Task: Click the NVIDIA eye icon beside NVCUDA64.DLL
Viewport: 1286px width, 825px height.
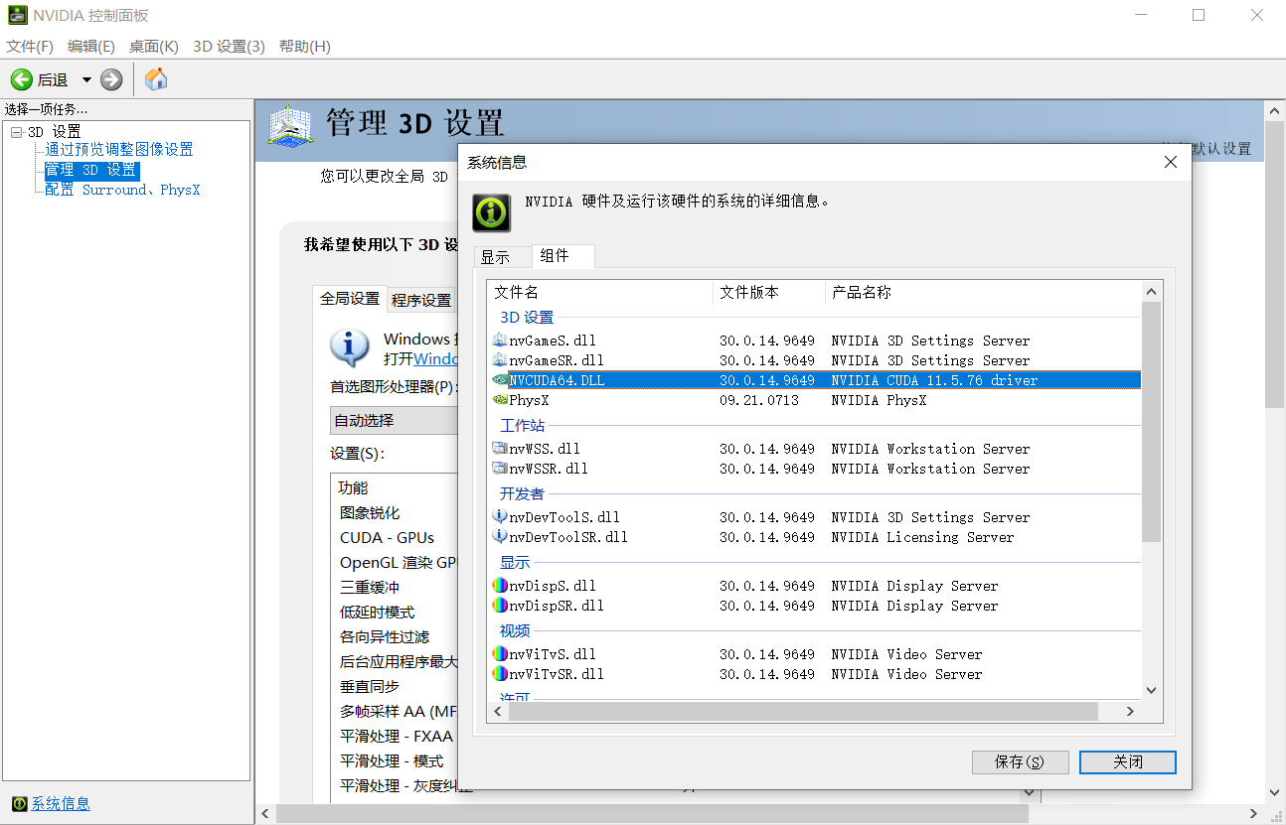Action: (500, 380)
